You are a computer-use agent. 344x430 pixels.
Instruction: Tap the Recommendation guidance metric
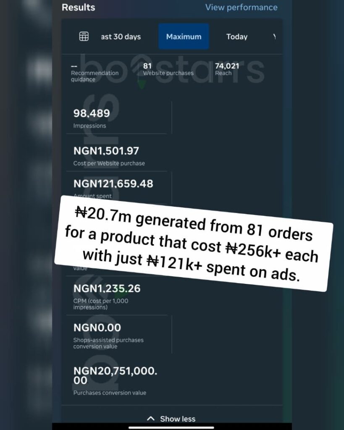tap(95, 73)
